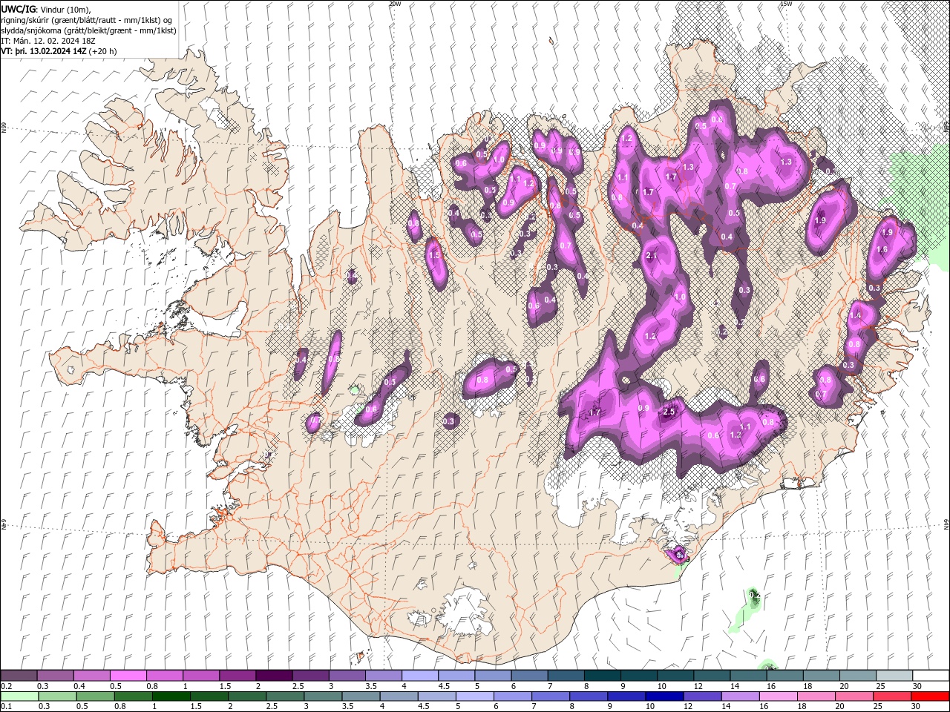950x712 pixels.
Task: Click the lavender snow swatch between 4 and 4.5
Action: pos(420,676)
